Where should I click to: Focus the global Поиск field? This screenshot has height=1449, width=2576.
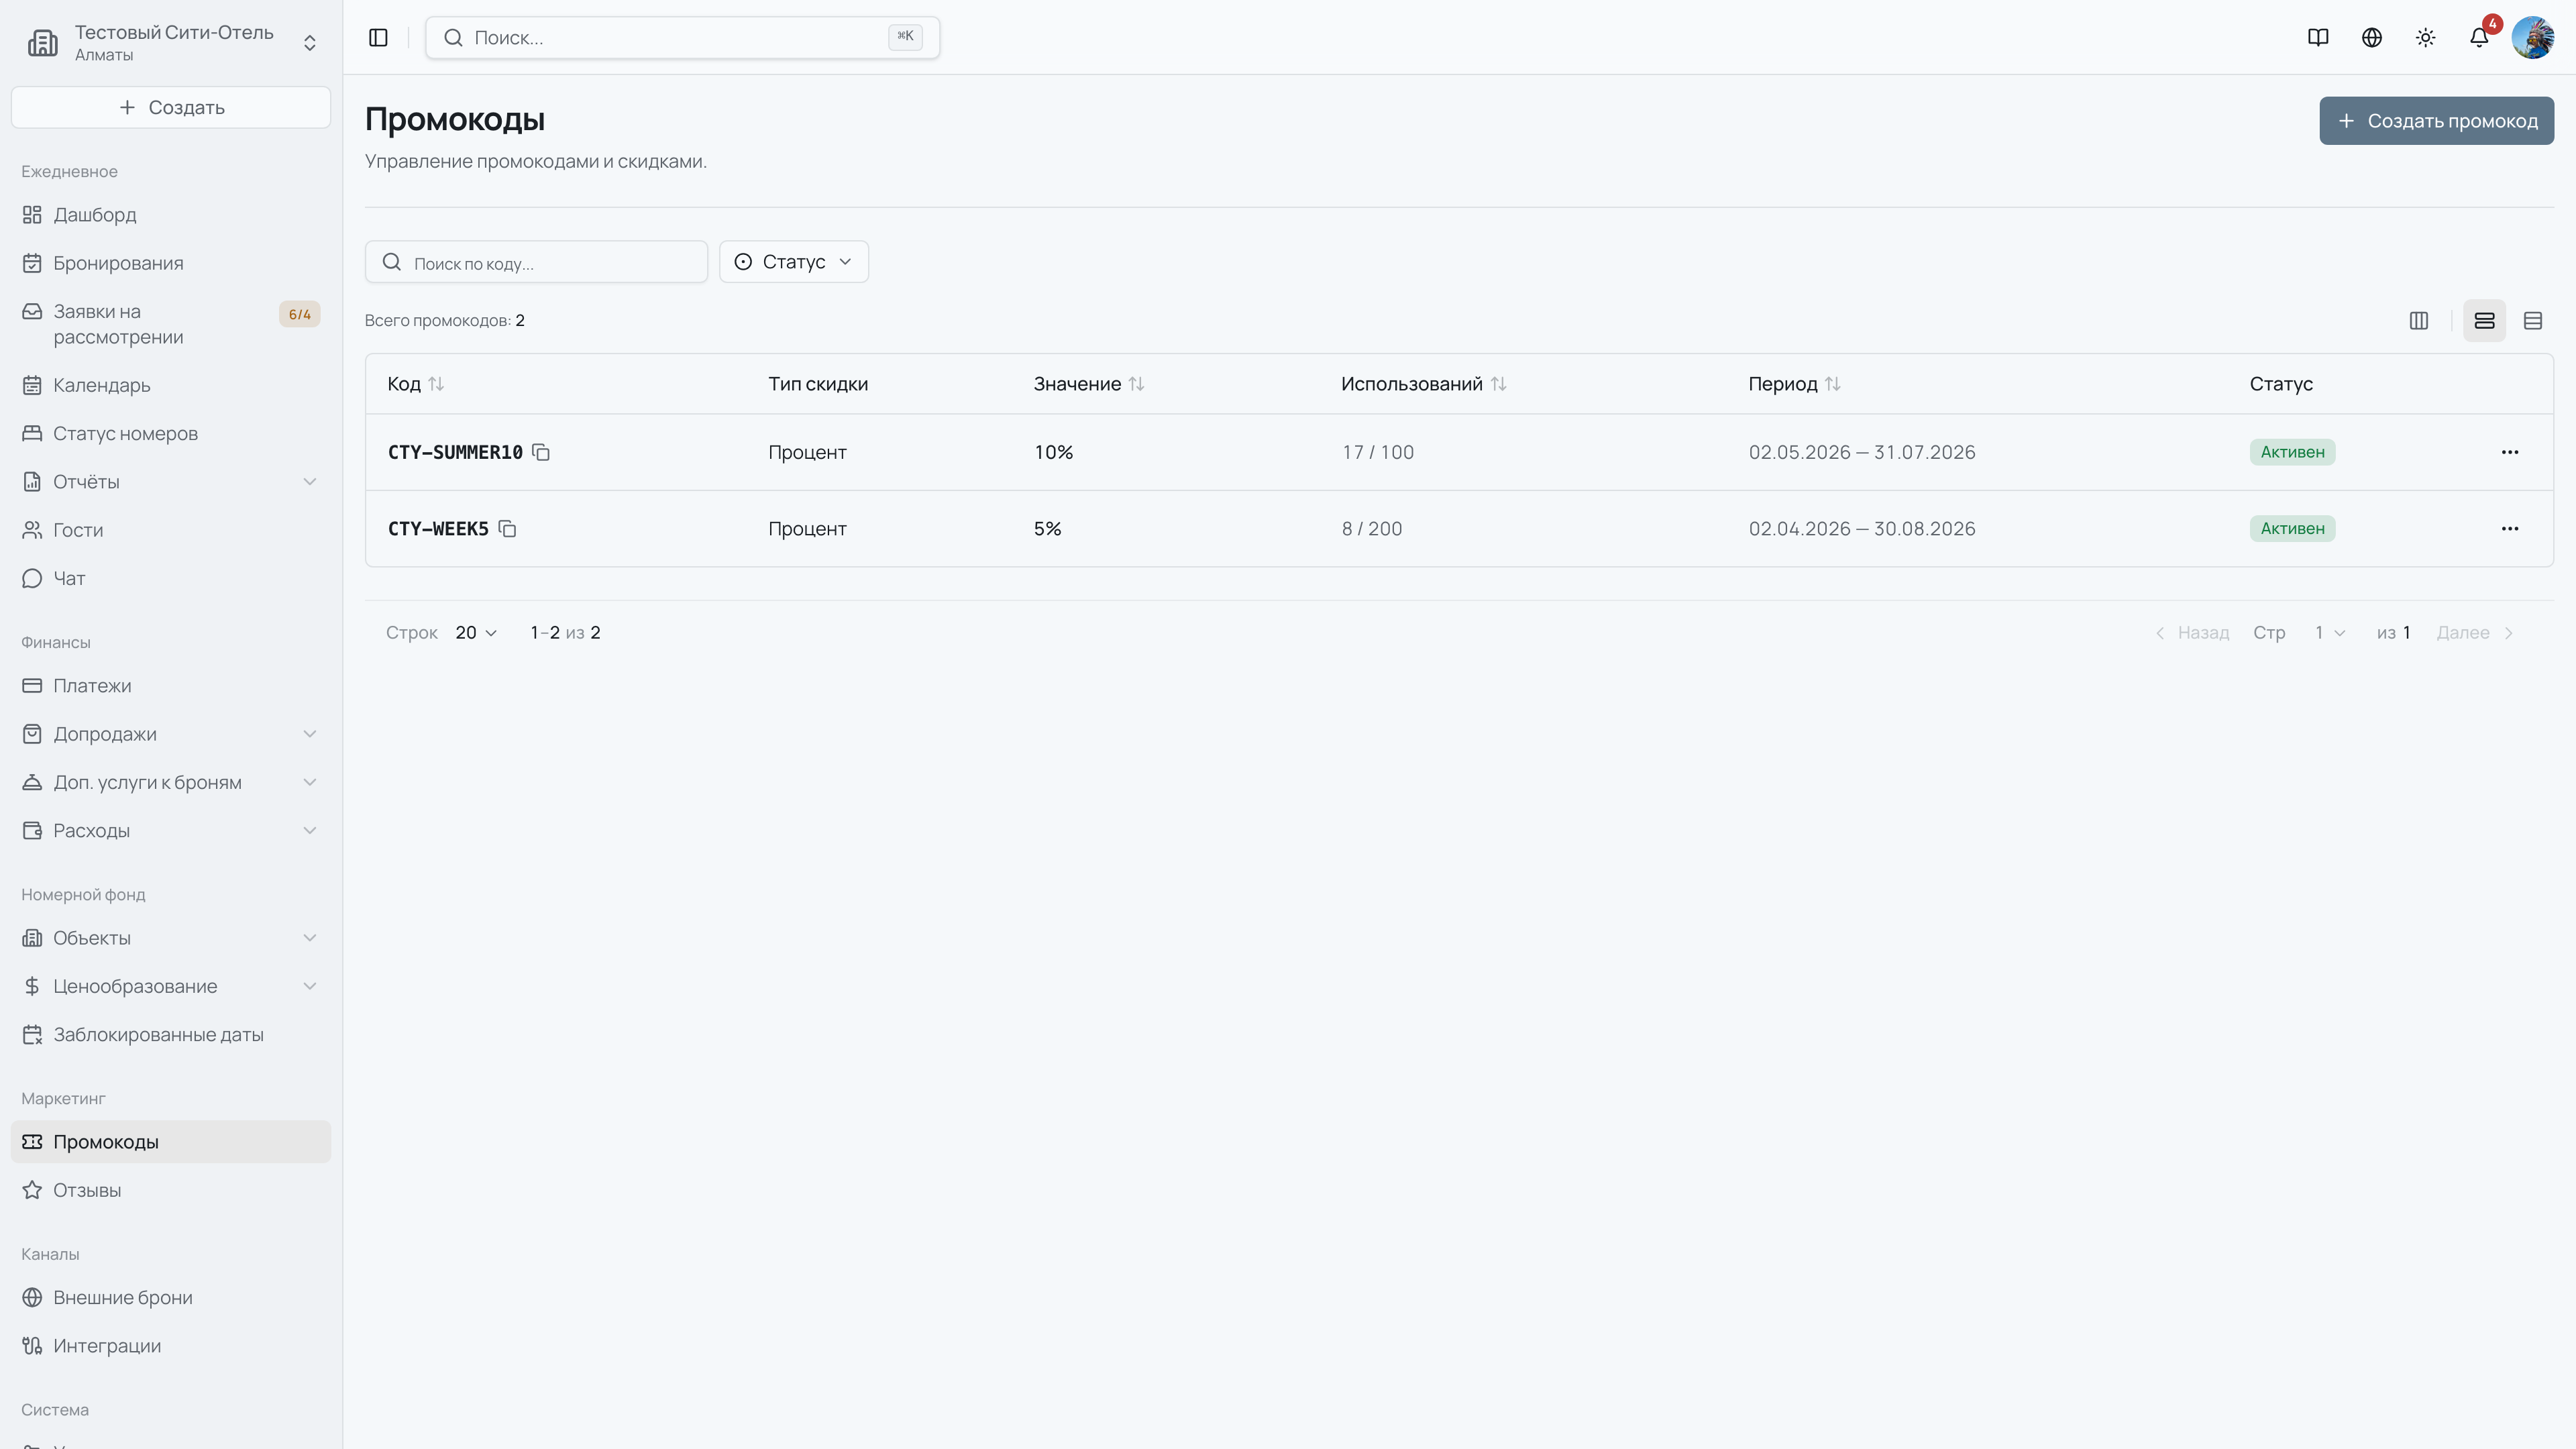point(682,37)
